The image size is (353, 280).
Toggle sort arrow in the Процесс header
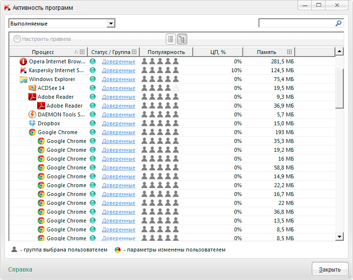tap(76, 52)
